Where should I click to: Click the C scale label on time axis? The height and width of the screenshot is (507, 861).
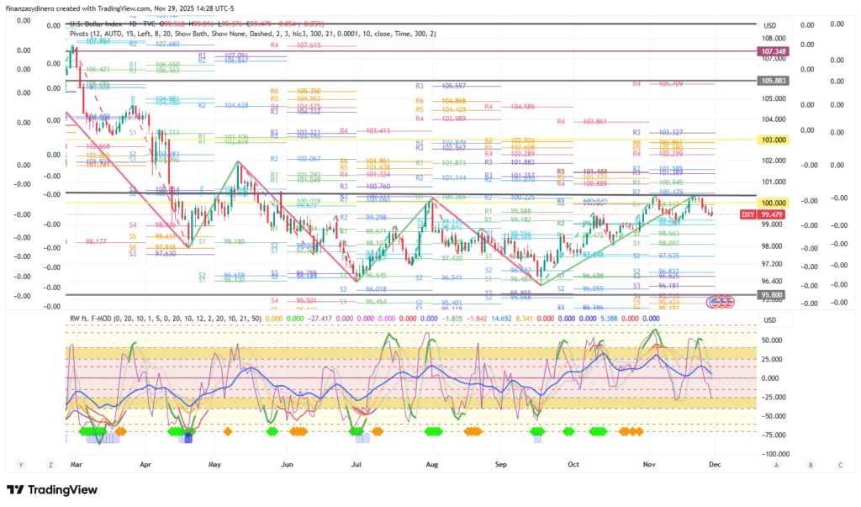tap(840, 464)
